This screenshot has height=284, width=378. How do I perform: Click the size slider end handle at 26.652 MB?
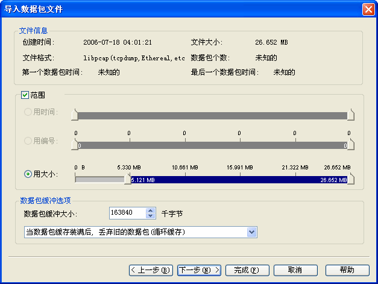[351, 178]
